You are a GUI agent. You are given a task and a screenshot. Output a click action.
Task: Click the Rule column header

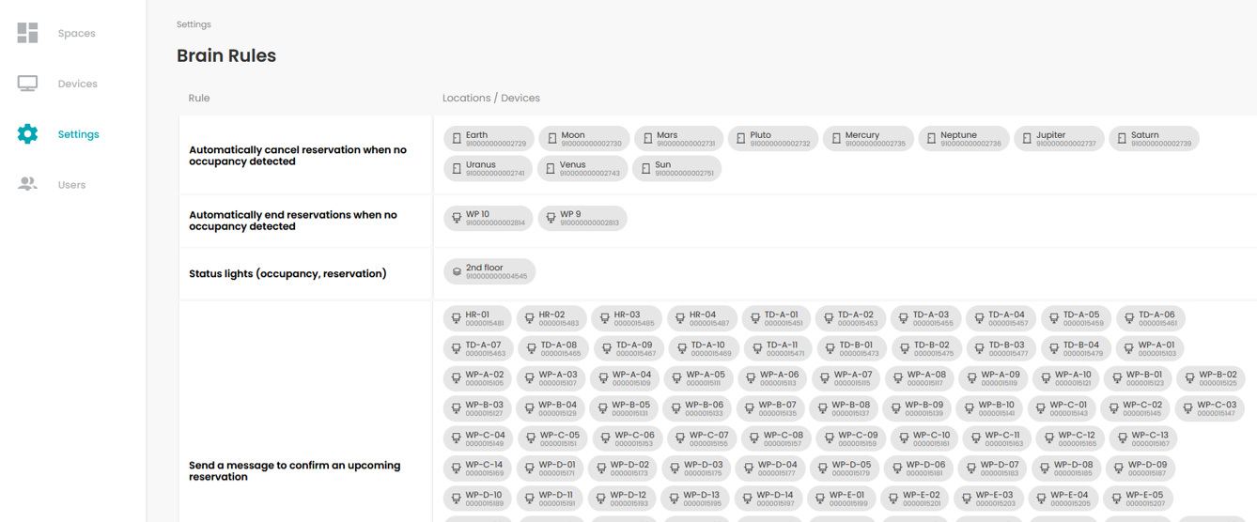[x=199, y=98]
